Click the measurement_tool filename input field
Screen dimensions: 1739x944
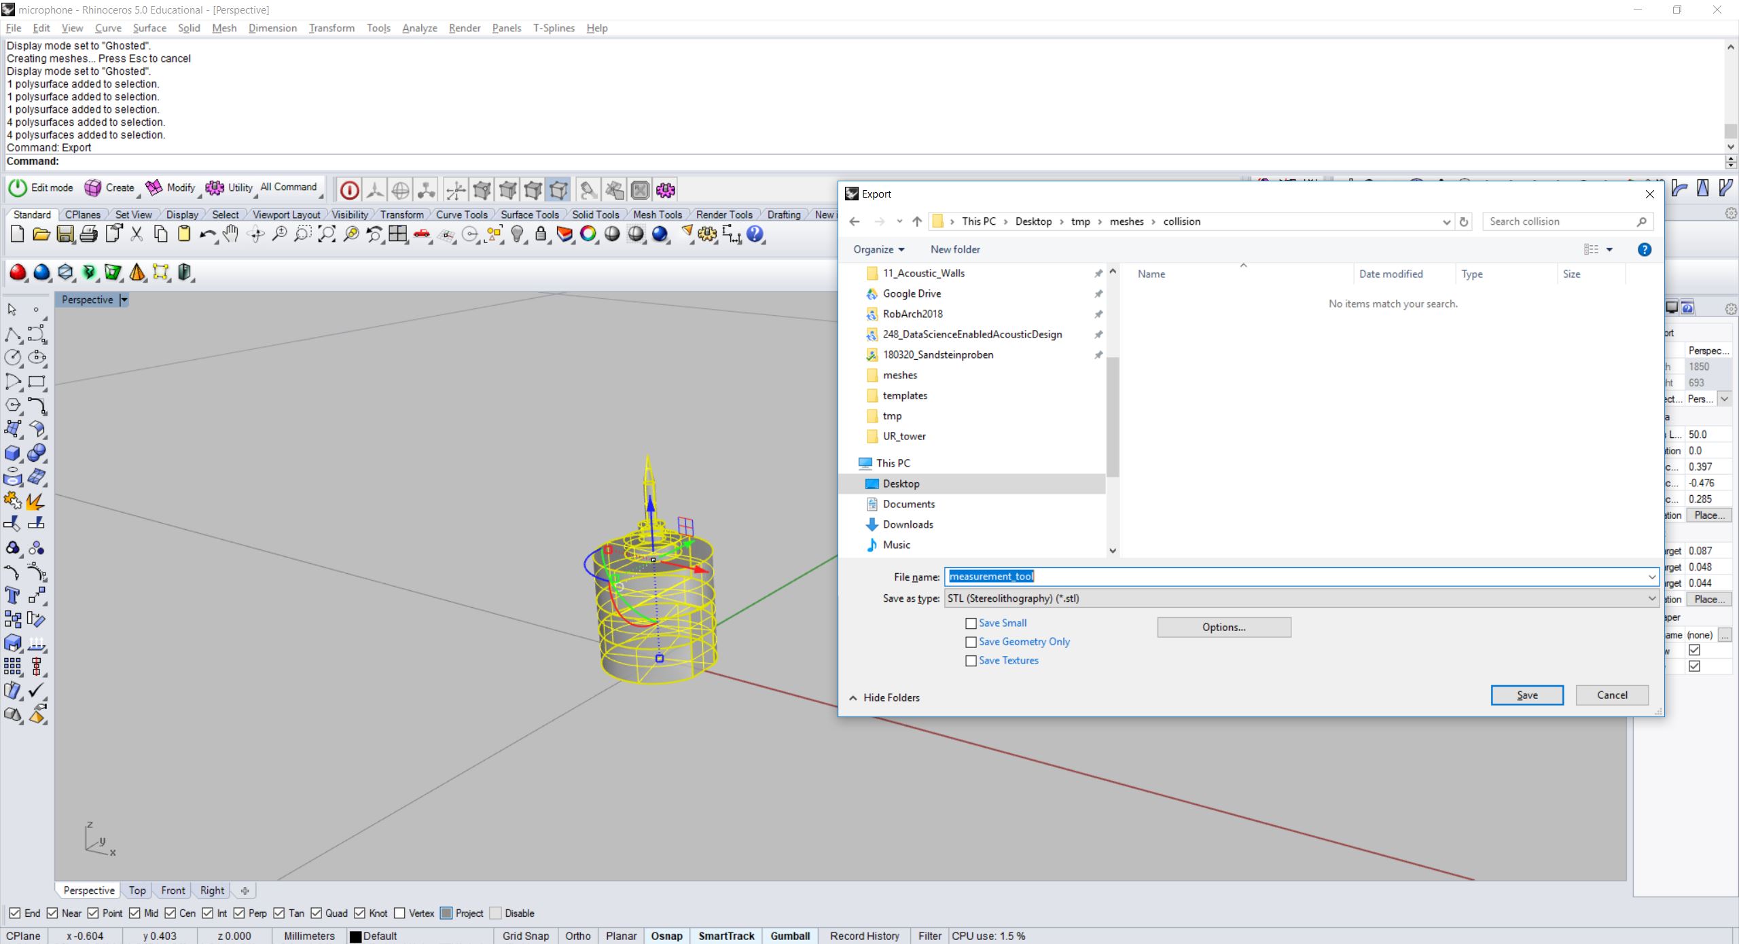click(x=1295, y=575)
